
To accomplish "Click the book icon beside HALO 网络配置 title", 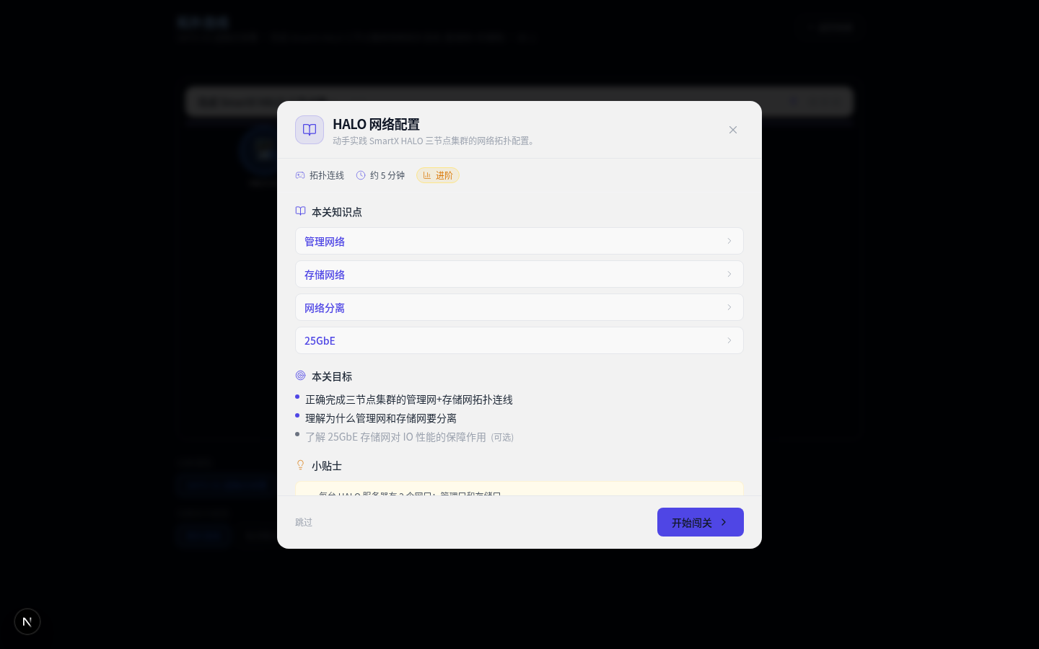I will point(310,130).
